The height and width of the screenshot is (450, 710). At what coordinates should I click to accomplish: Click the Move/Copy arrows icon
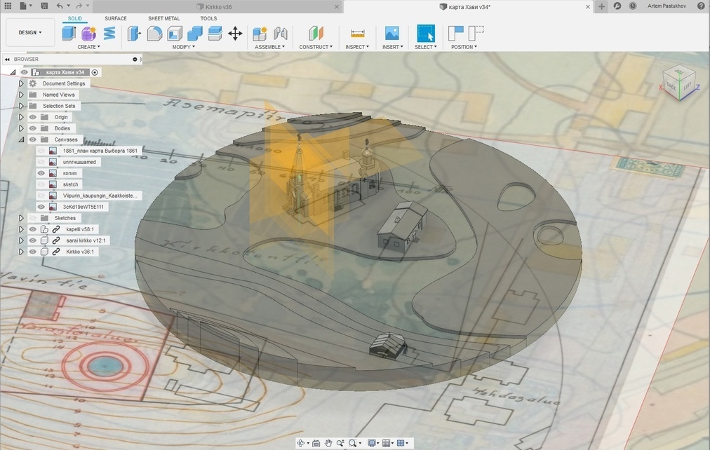pos(235,33)
